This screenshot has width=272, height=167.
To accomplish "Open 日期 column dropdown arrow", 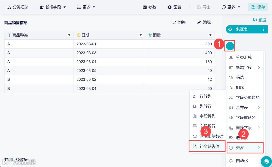I will click(x=141, y=35).
